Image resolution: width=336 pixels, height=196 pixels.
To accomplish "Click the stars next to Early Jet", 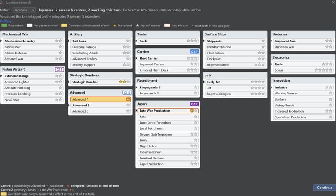I will click(x=258, y=82).
